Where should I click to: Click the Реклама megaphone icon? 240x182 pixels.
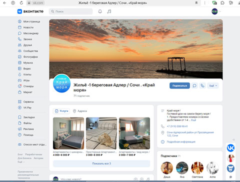19,129
